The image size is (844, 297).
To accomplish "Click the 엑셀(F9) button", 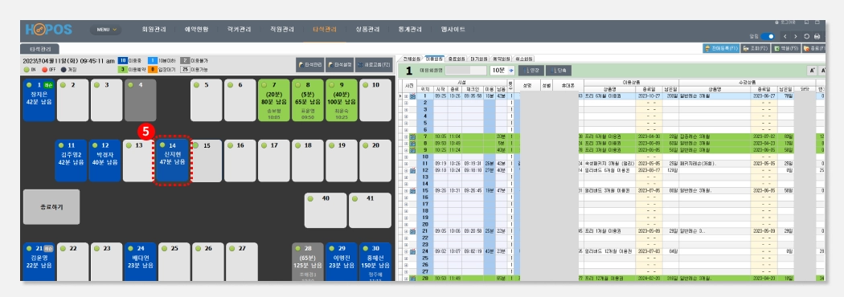I will pyautogui.click(x=786, y=48).
